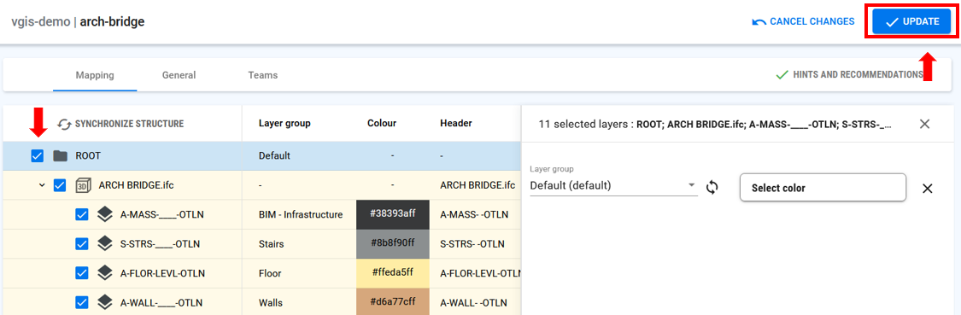Uncheck the A-WALL-____-OTLN checkbox

pyautogui.click(x=81, y=302)
